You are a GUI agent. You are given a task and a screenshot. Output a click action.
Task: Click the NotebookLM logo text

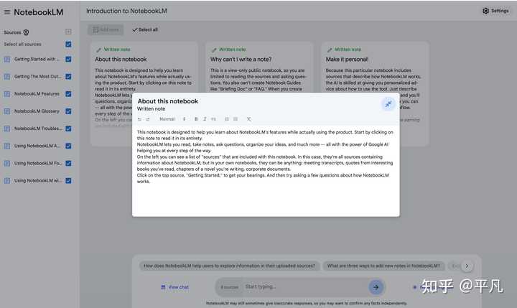(x=39, y=12)
